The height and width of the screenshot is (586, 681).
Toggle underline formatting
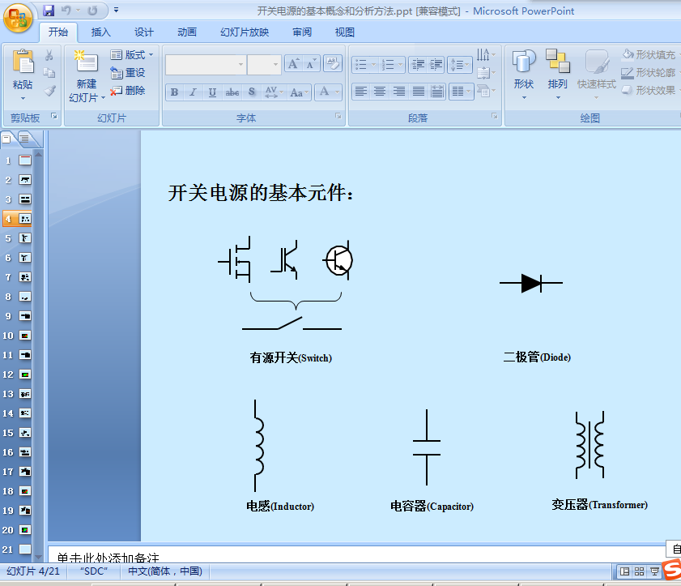coord(212,92)
